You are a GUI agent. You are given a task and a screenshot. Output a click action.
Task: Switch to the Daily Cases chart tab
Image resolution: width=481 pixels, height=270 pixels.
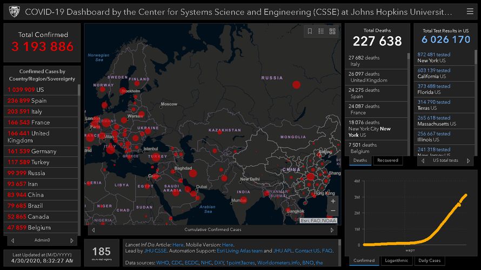click(430, 260)
